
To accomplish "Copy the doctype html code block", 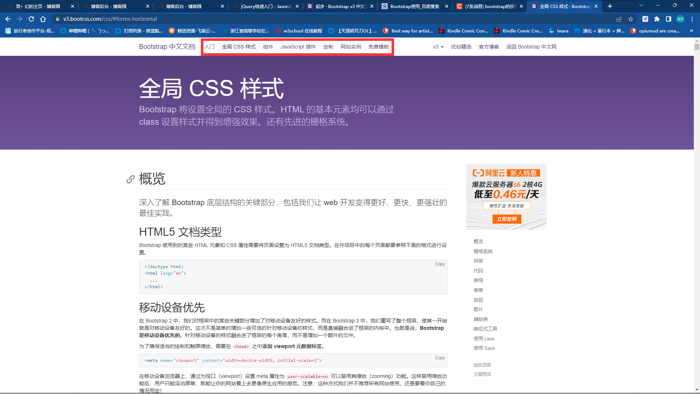I will [440, 264].
